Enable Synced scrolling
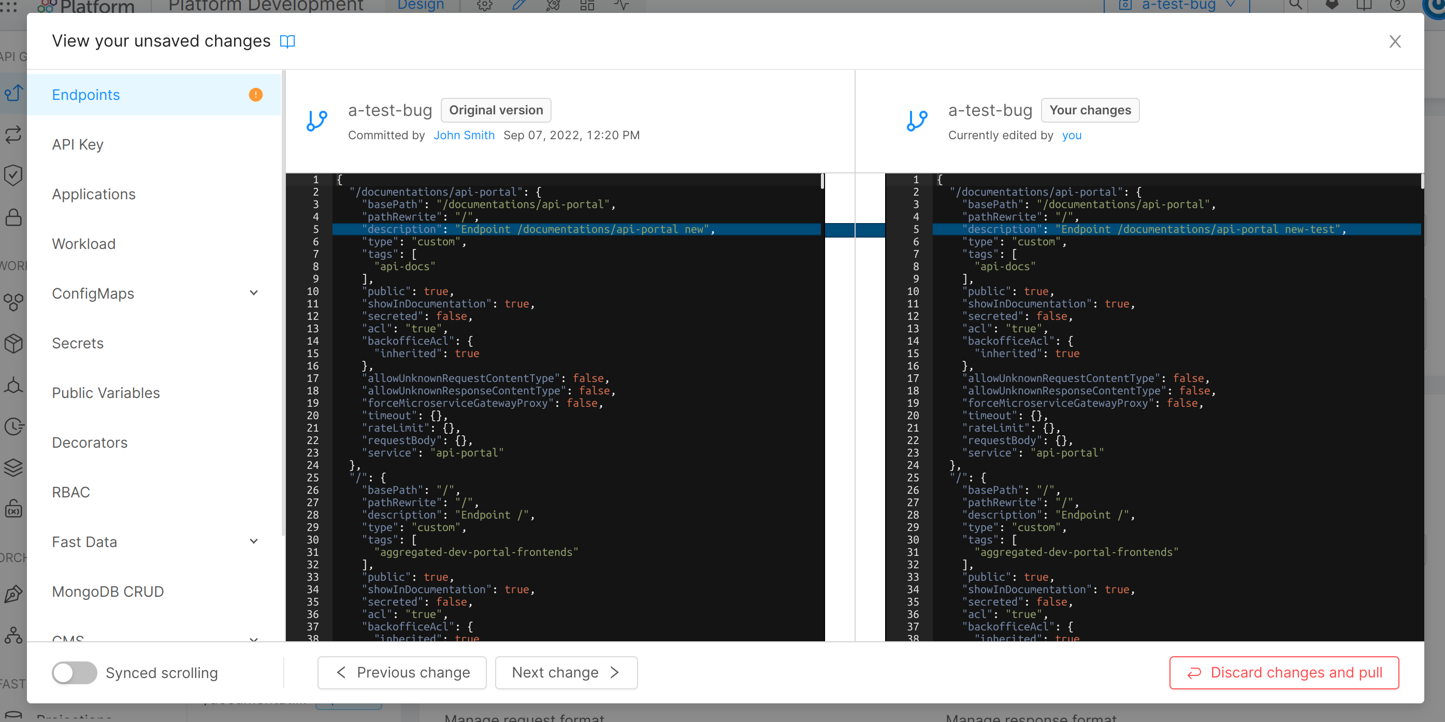This screenshot has height=722, width=1445. [75, 673]
